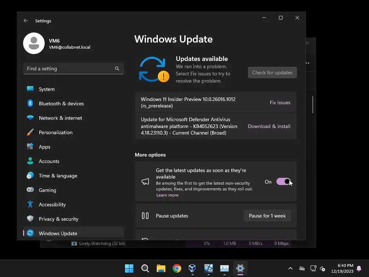Click Pause for 1 week button
Viewport: 369px width, 277px height.
coord(267,216)
